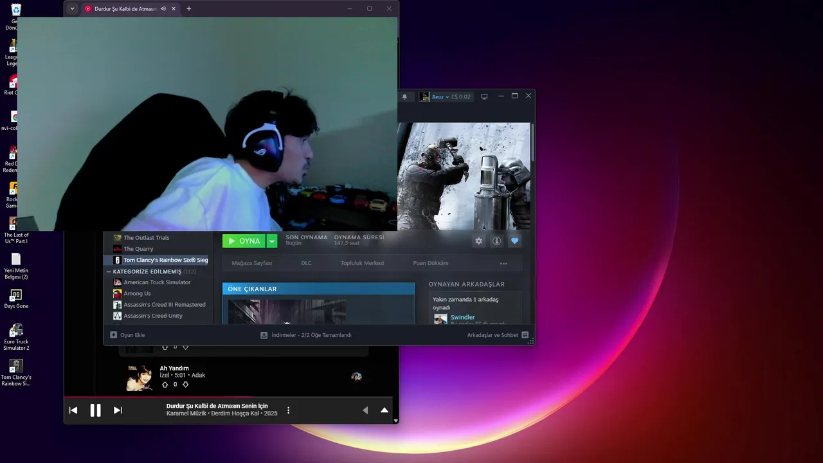Mute the Durdur Şu Kalbi browser tab
Screen dimensions: 823x463
(x=163, y=8)
